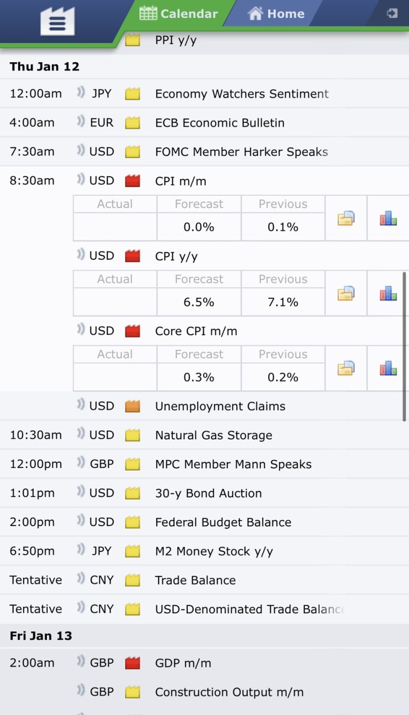Click the vertical scrollbar on the right

(405, 347)
